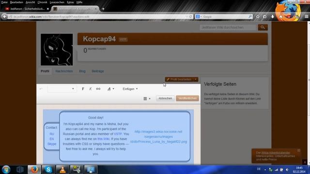
Task: Click the Verfolgte Seiten heading
Action: click(220, 84)
